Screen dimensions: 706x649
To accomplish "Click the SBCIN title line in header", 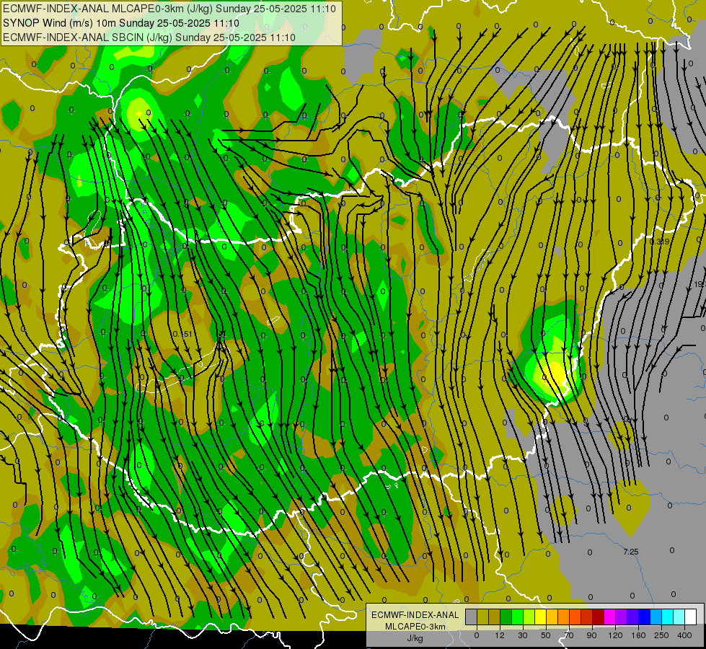I will [x=149, y=37].
